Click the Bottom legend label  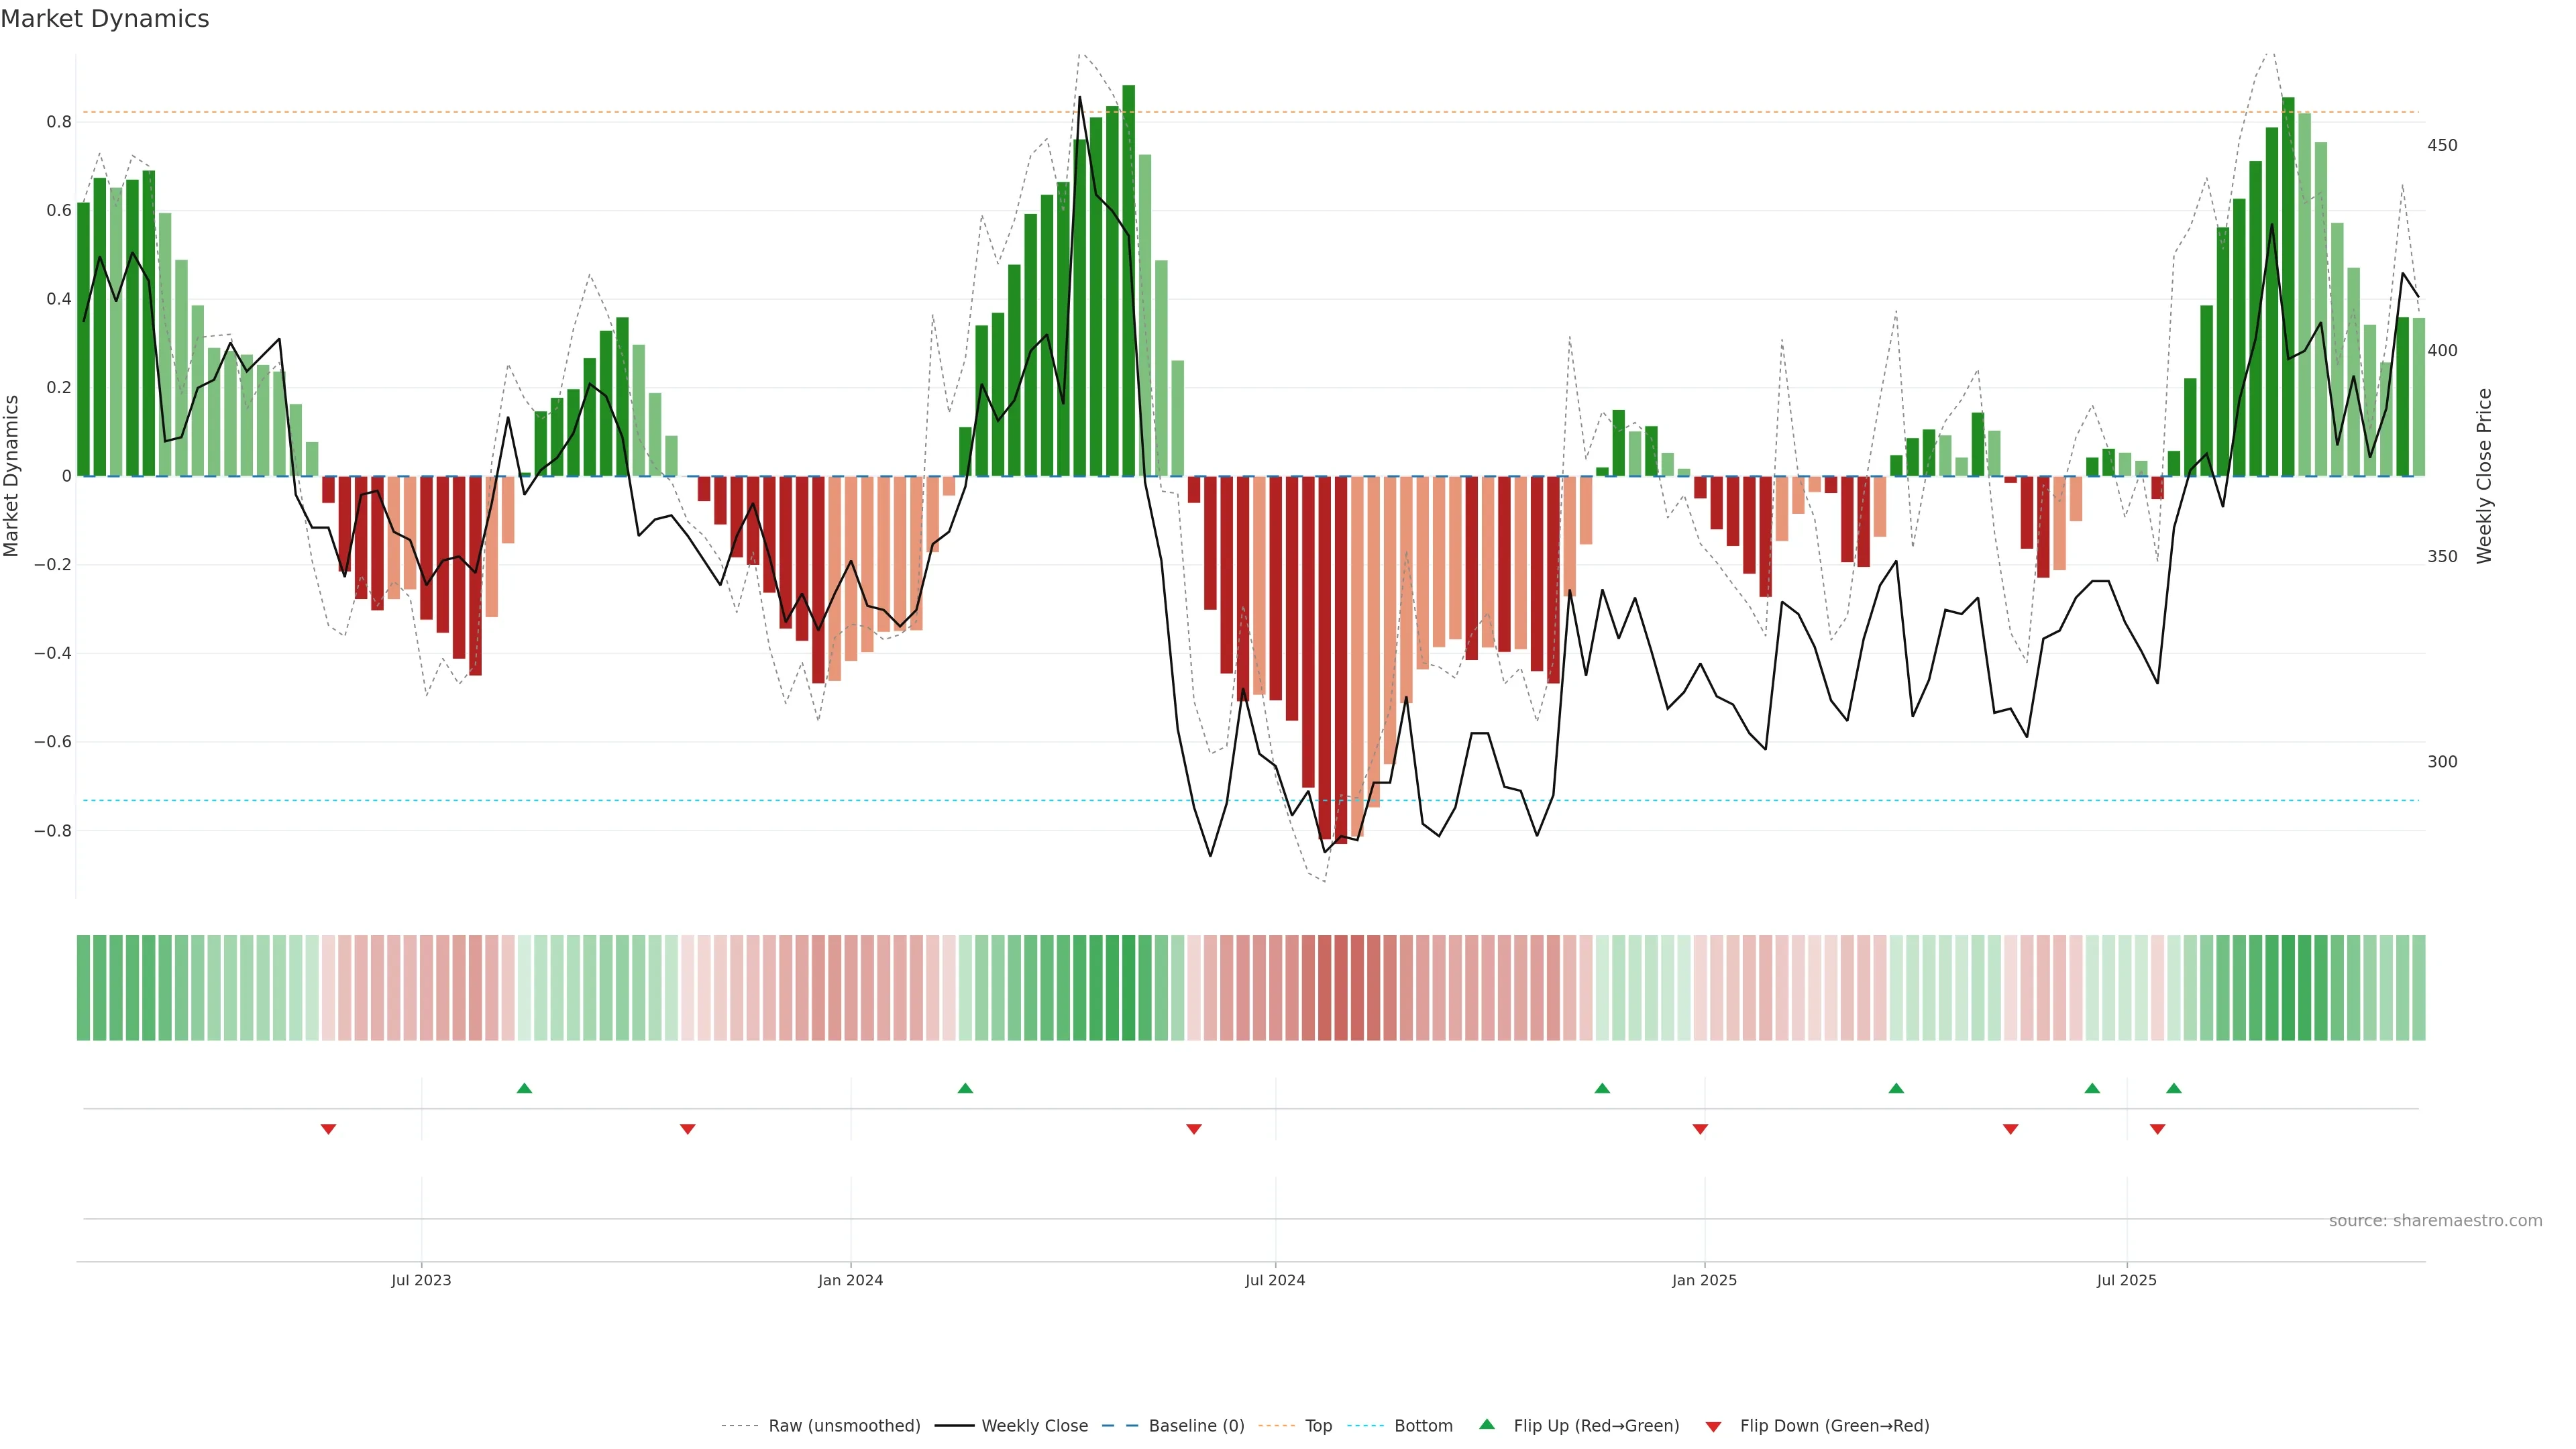tap(1423, 1426)
